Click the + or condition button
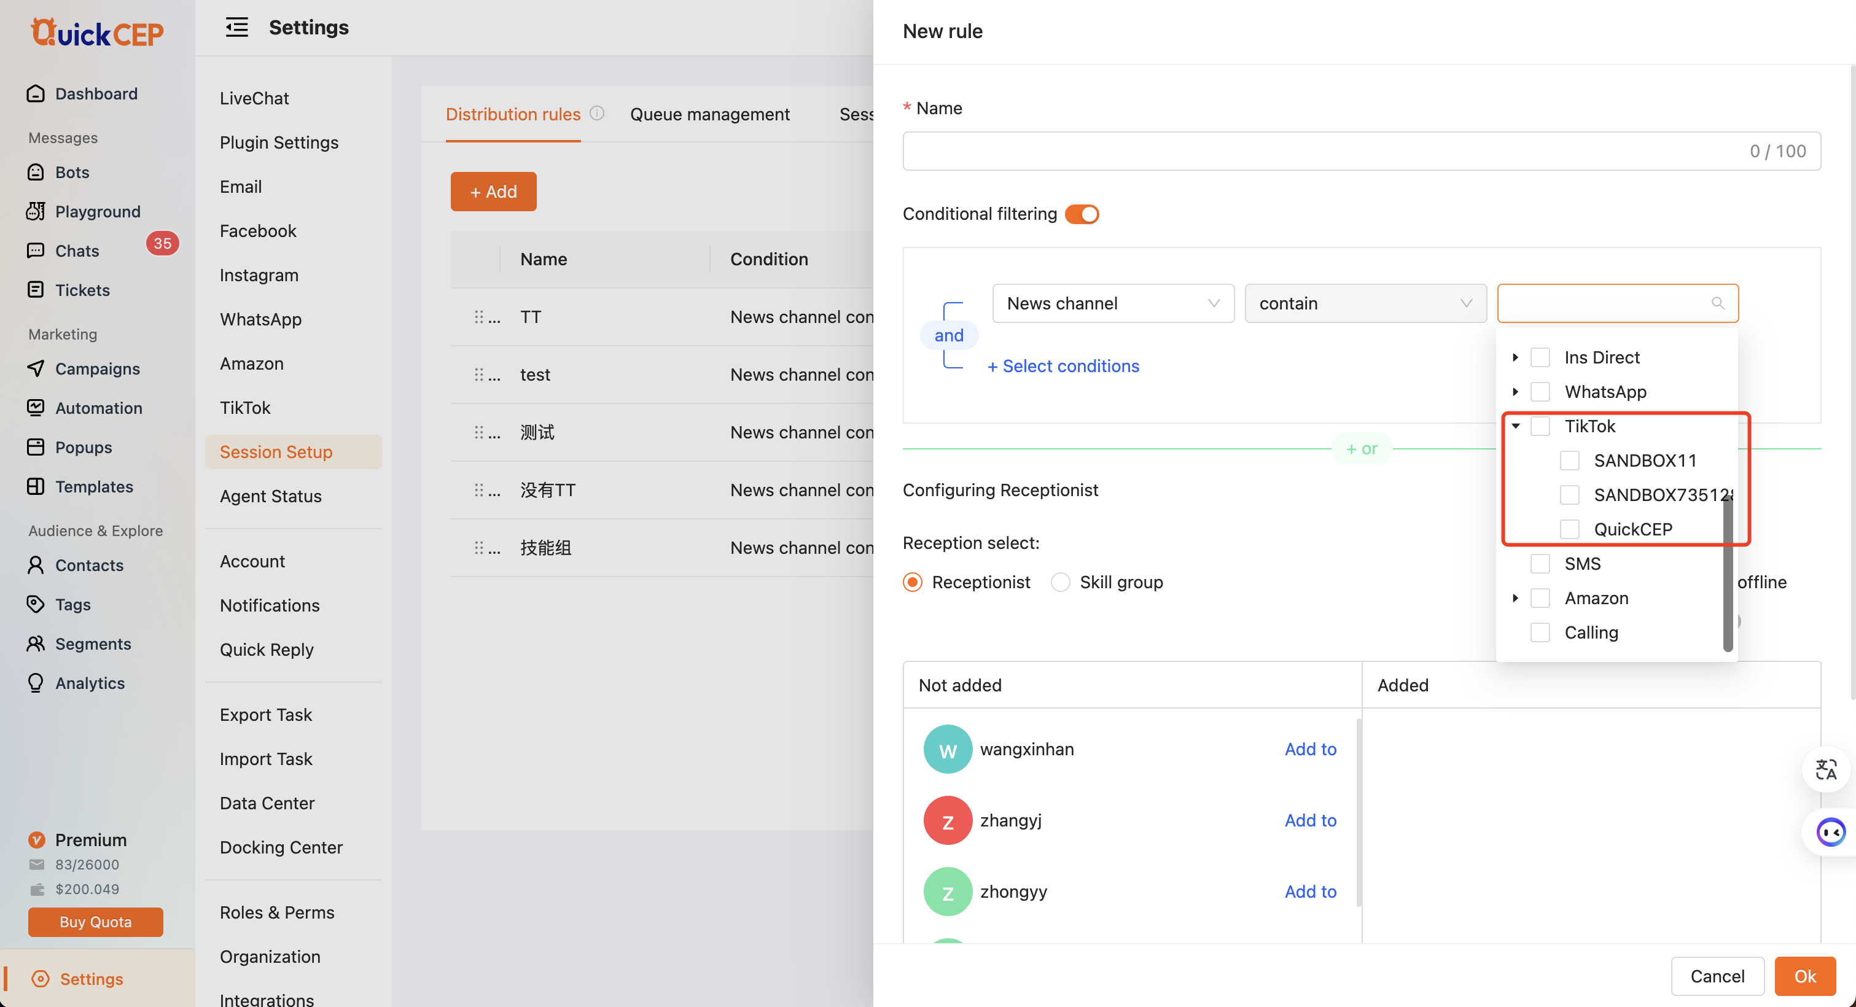Screen dimensions: 1856x1007 [x=1361, y=449]
